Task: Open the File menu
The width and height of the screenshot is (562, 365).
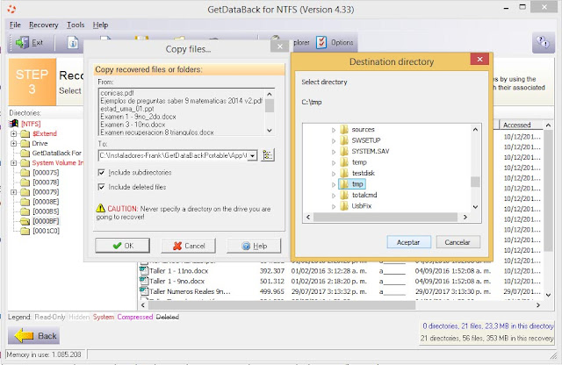Action: click(x=15, y=25)
